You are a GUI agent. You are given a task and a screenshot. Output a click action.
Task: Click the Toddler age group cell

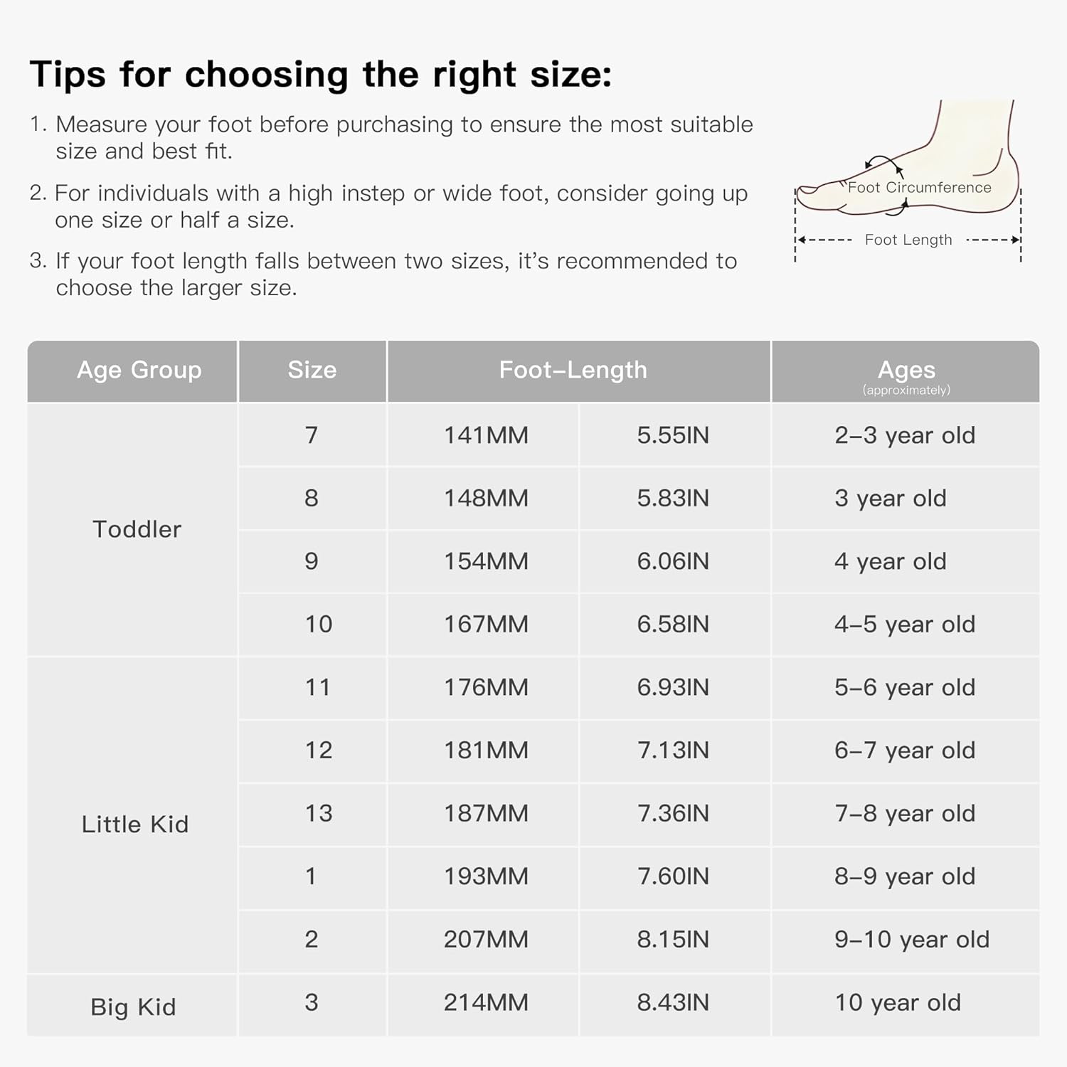pos(132,529)
